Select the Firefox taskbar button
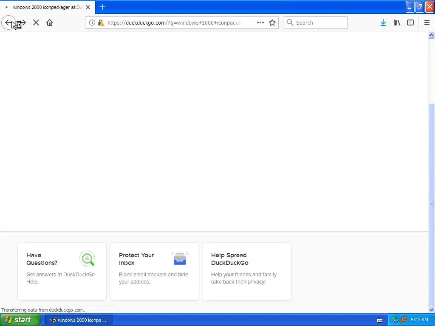Viewport: 435px width, 326px height. pos(79,320)
